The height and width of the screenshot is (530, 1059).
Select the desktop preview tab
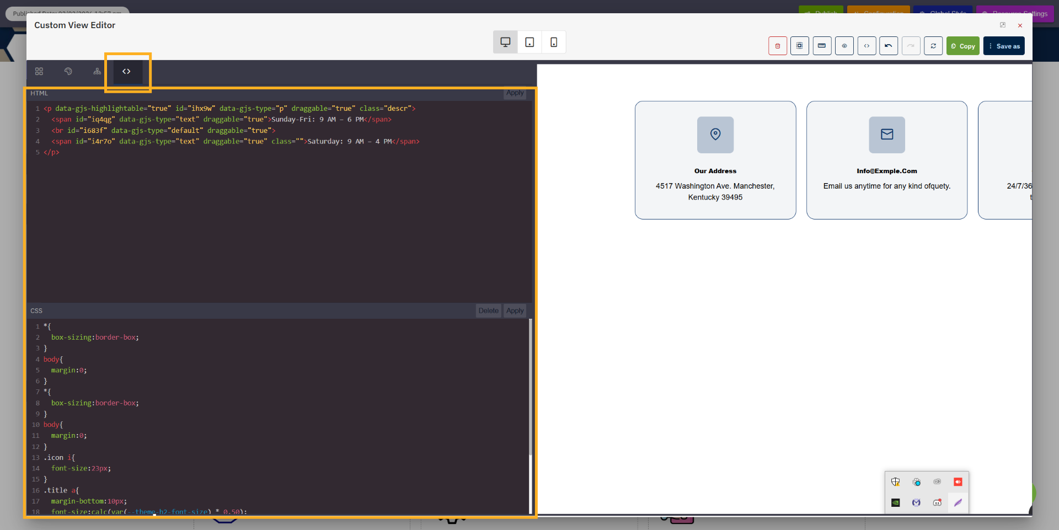tap(505, 42)
